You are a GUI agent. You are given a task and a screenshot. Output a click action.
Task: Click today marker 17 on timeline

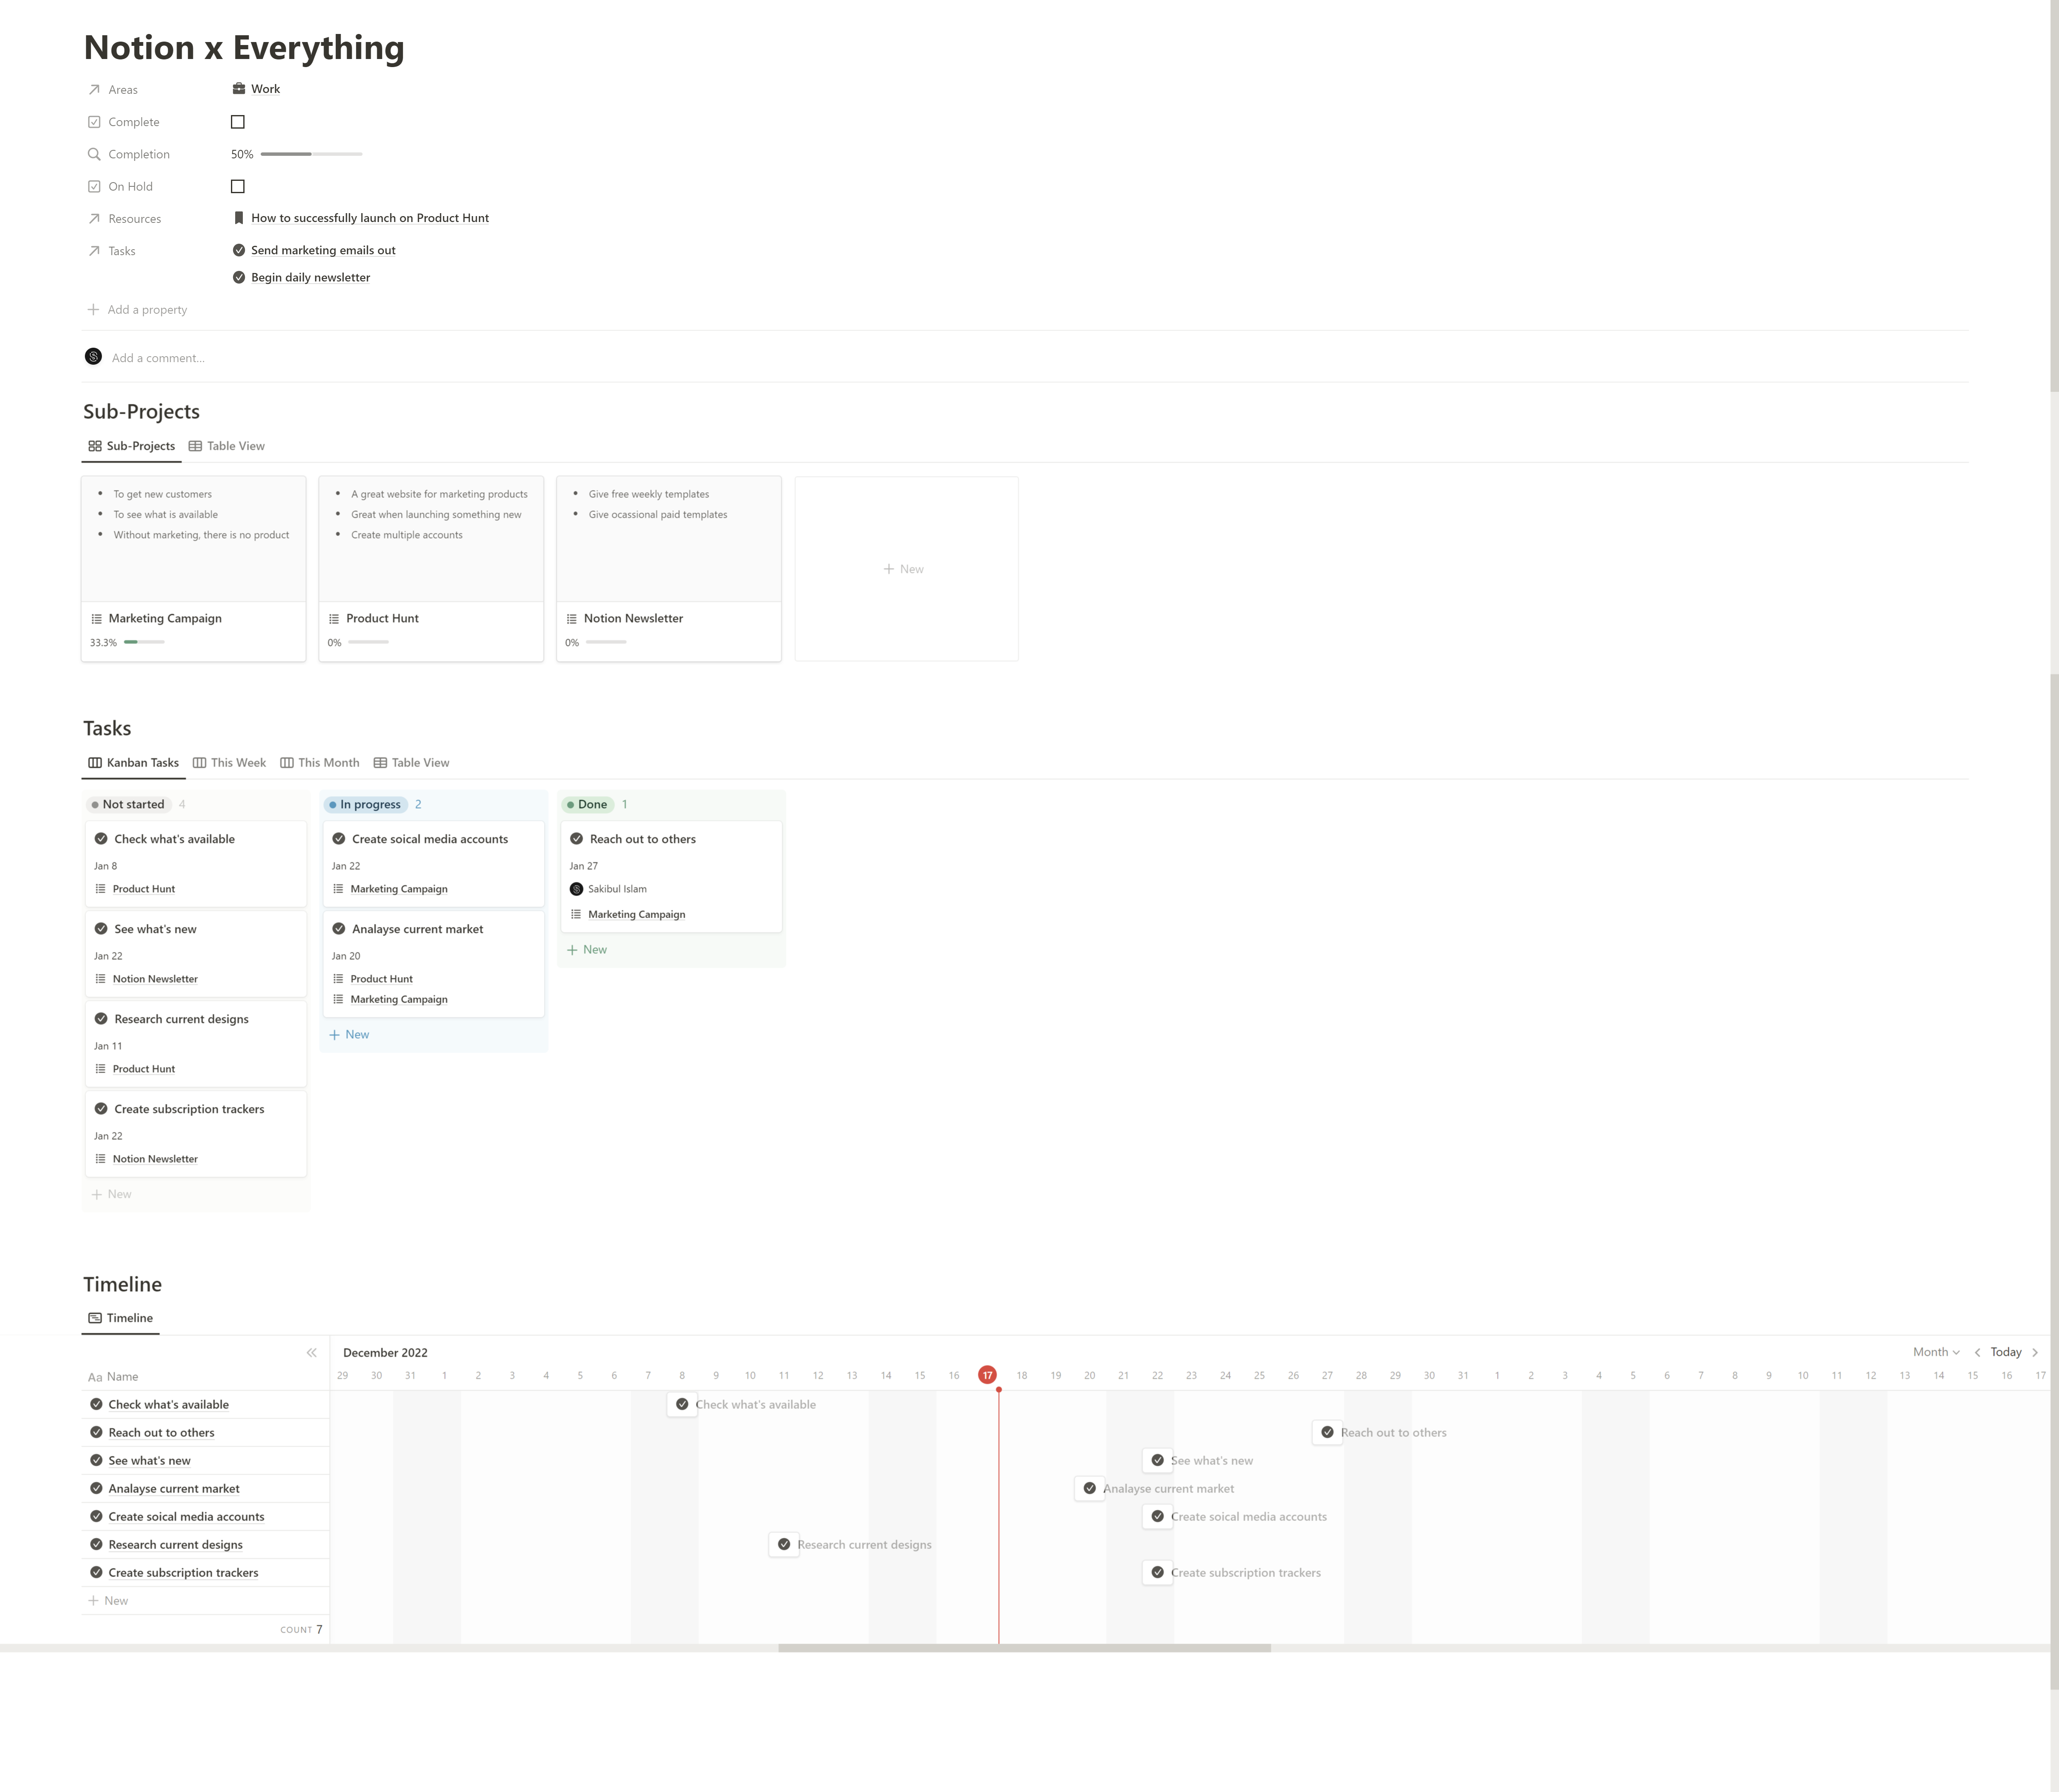coord(988,1375)
